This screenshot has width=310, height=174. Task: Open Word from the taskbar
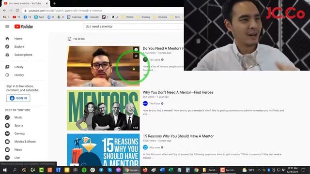162,170
